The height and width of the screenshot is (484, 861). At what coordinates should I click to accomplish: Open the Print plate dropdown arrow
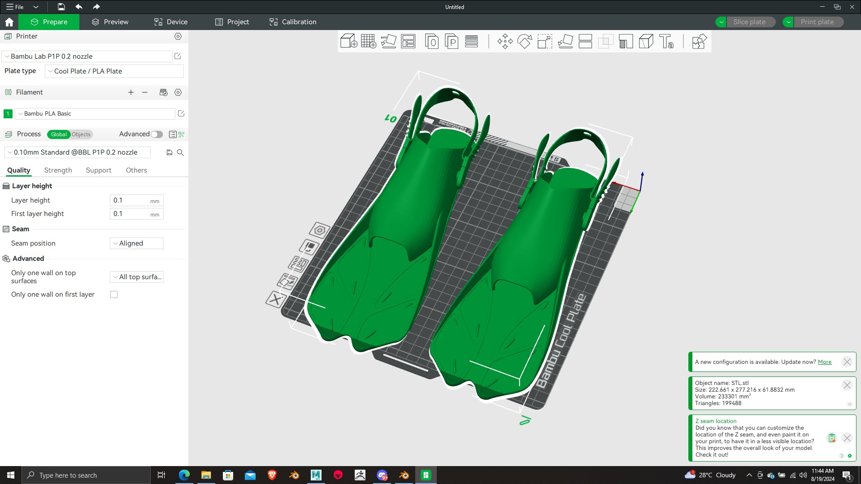[x=788, y=22]
